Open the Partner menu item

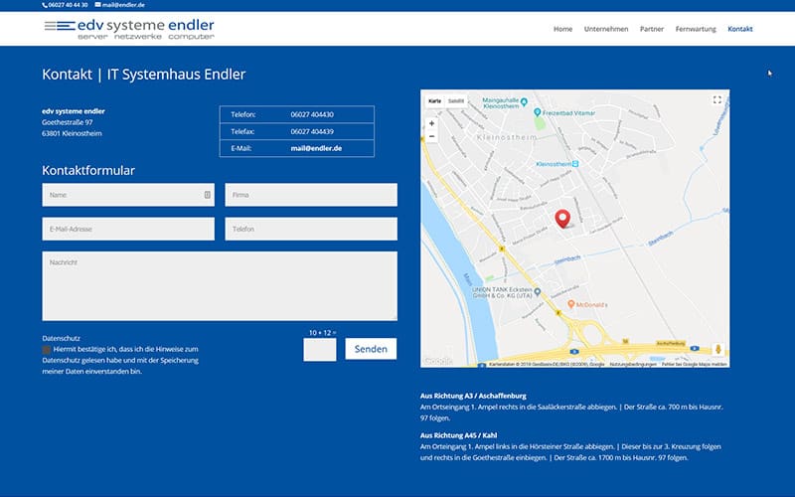pos(652,29)
